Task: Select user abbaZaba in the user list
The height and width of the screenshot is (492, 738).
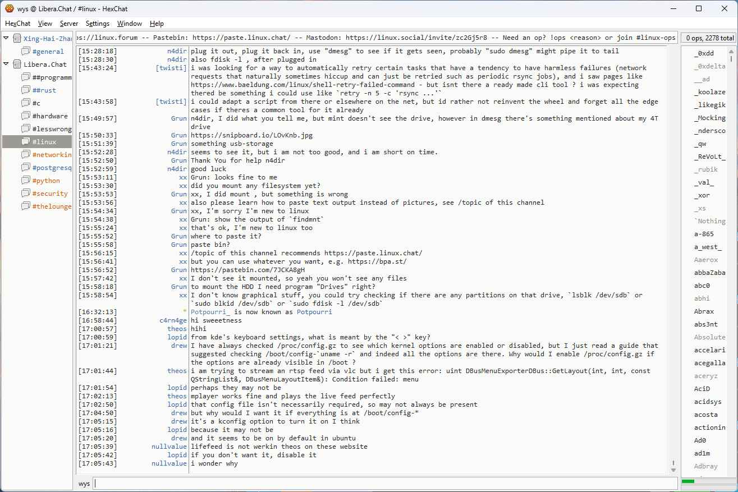Action: coord(709,273)
